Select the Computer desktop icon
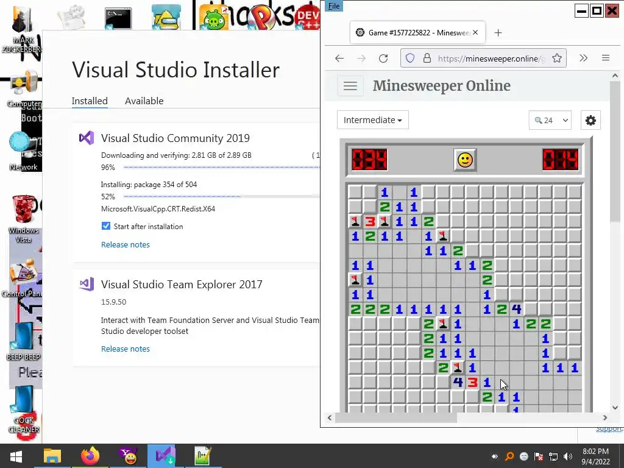This screenshot has width=624, height=468. 24,89
